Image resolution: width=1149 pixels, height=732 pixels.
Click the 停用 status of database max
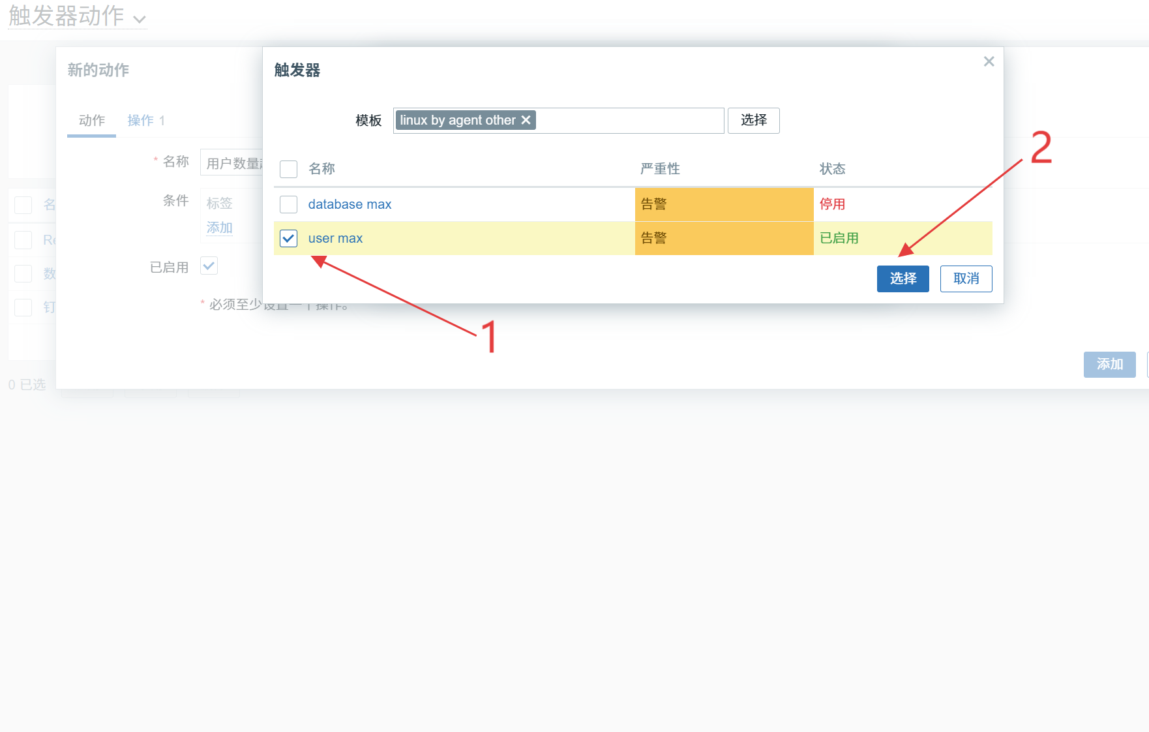[832, 204]
